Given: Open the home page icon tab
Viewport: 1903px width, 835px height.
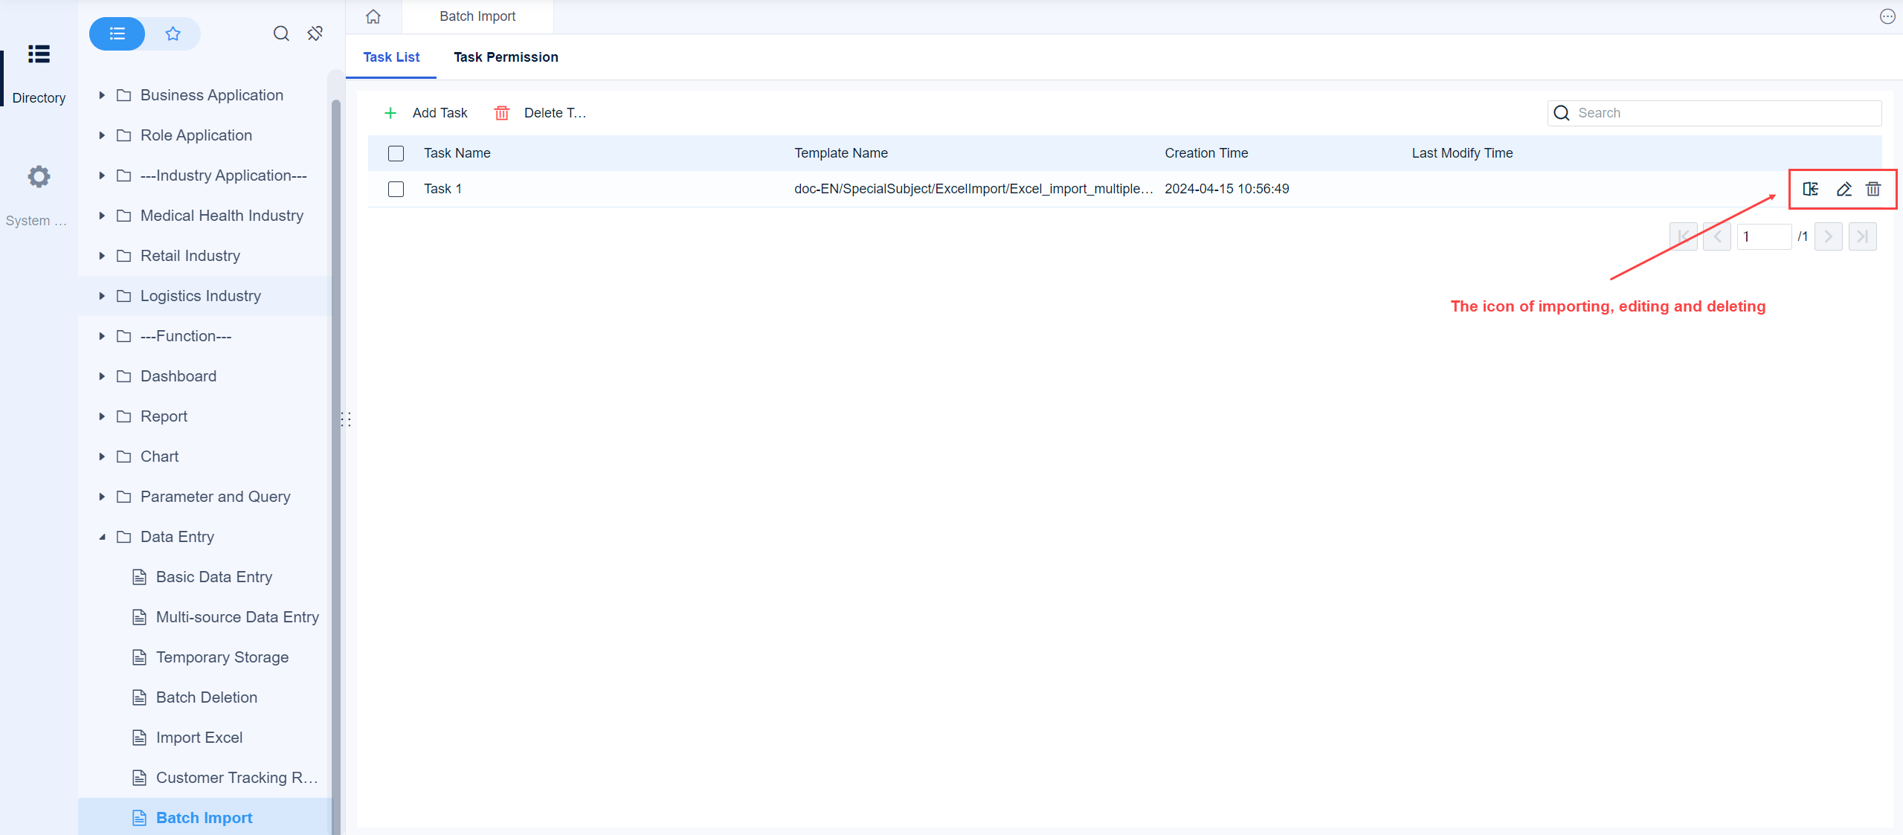Looking at the screenshot, I should [373, 16].
